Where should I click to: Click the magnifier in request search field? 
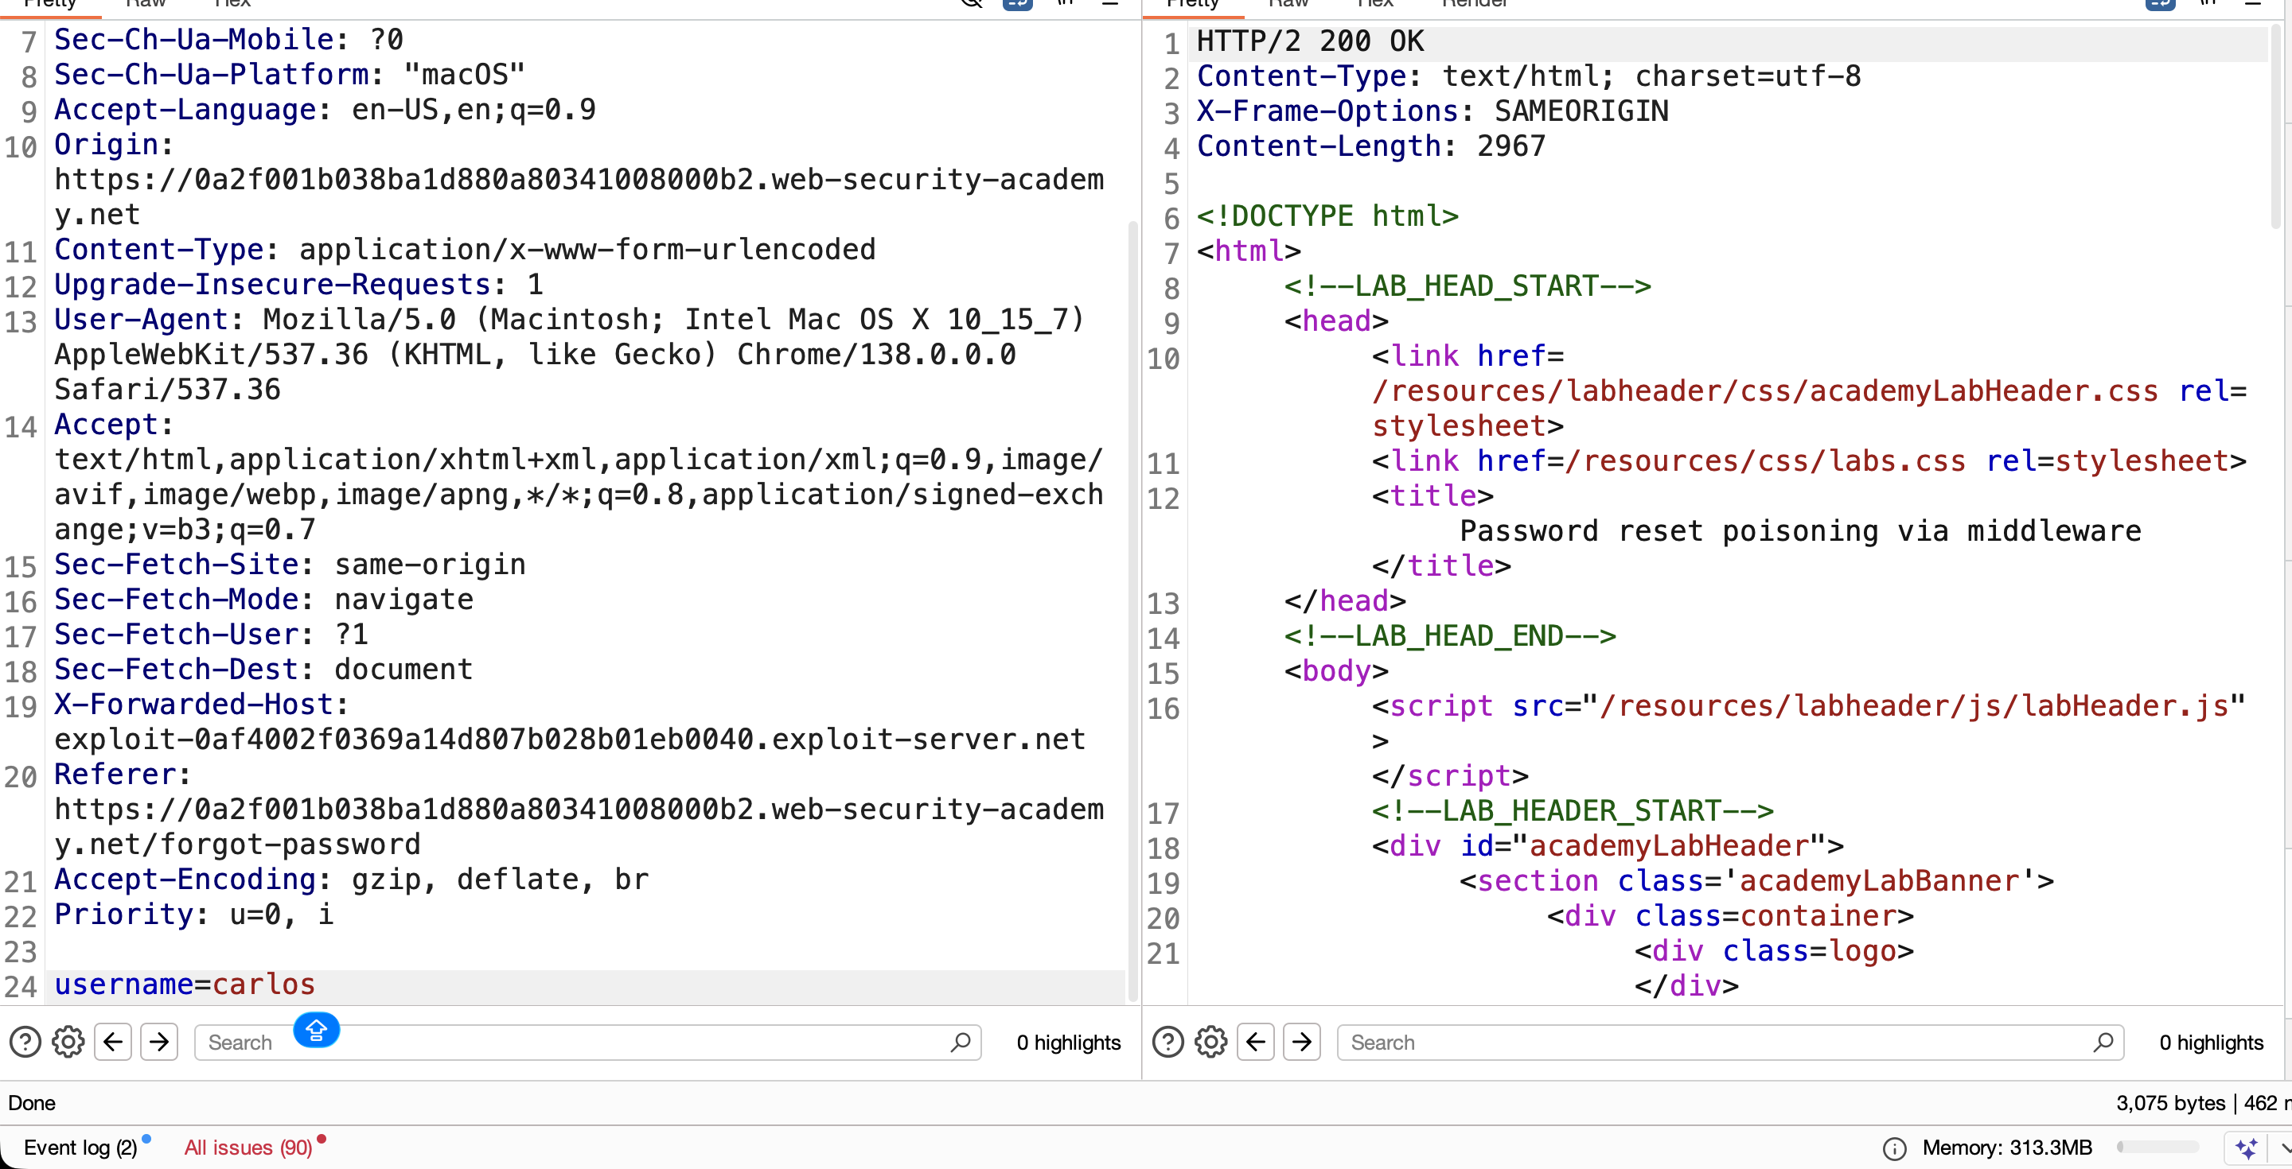pos(960,1042)
